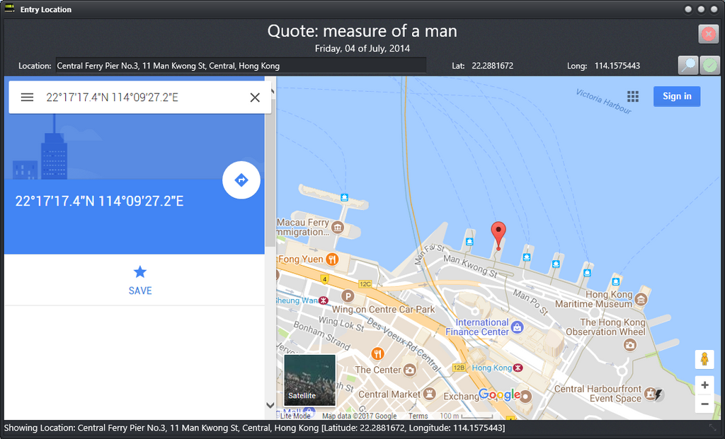Click the Hong Kong Maritime Museum map icon

(x=641, y=299)
